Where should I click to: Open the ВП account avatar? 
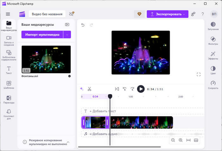click(214, 14)
